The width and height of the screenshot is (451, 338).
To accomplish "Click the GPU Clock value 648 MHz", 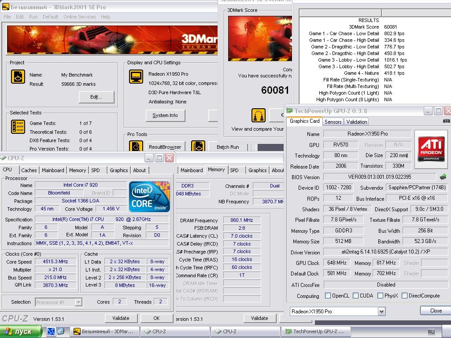I will [x=337, y=263].
